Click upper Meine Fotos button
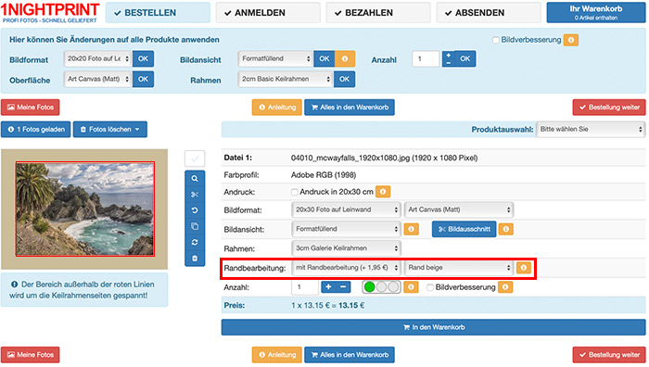This screenshot has height=367, width=649. tap(31, 108)
